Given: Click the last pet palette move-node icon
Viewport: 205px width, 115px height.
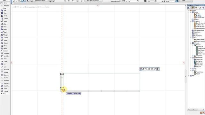Looking at the screenshot, I should click(x=158, y=69).
